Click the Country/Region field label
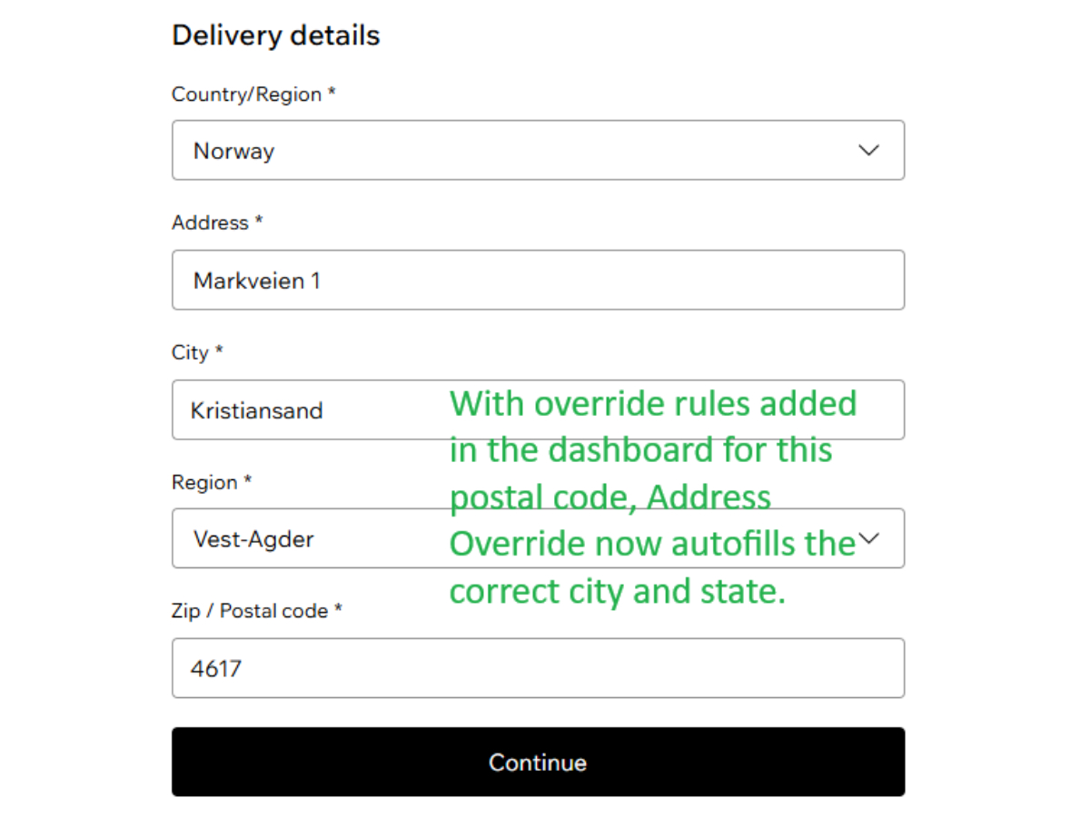Screen dimensions: 1090x817 click(x=246, y=94)
